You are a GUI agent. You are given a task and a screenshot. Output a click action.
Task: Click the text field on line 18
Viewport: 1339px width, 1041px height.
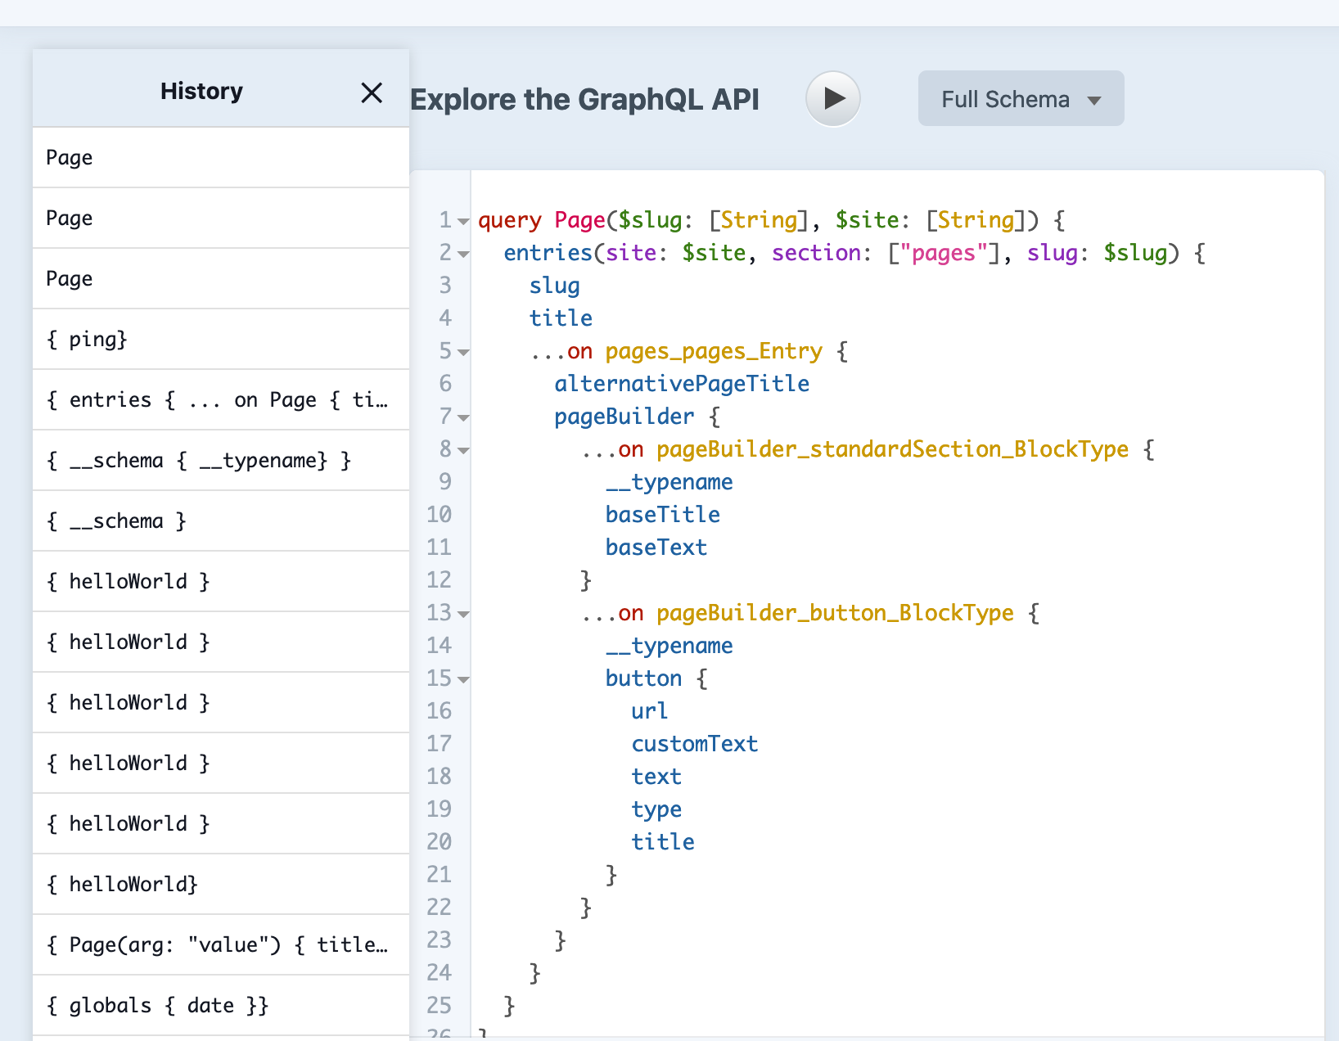[656, 777]
